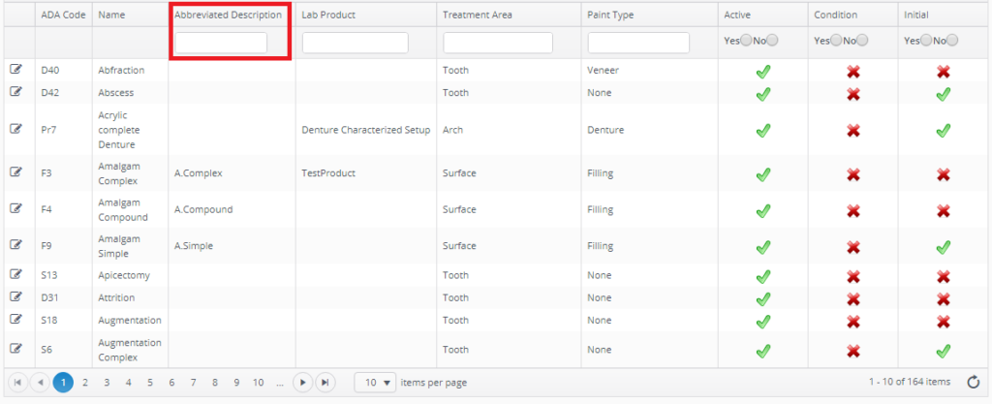Click the Lab Product filter input
Viewport: 992px width, 404px height.
click(x=355, y=43)
